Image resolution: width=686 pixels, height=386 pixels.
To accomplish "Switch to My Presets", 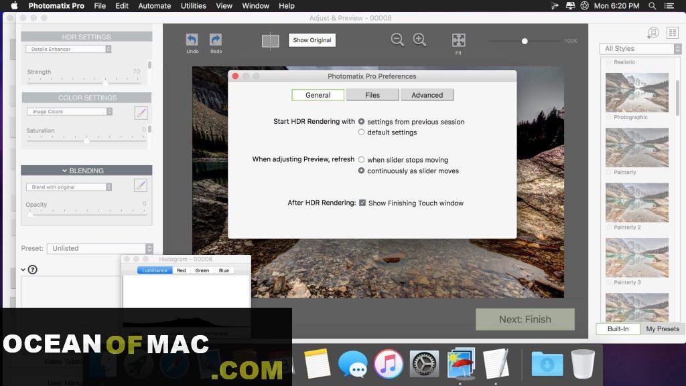I will point(663,328).
